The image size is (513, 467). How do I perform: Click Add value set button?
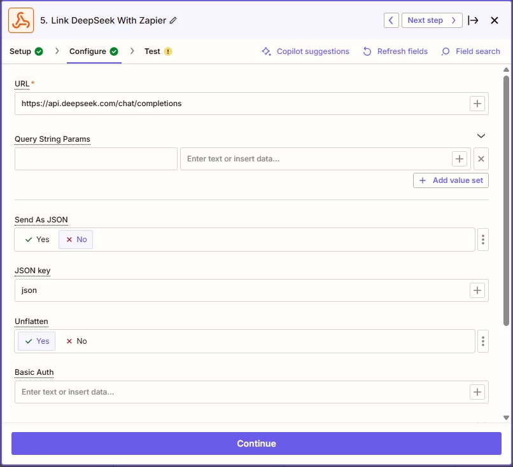click(451, 180)
